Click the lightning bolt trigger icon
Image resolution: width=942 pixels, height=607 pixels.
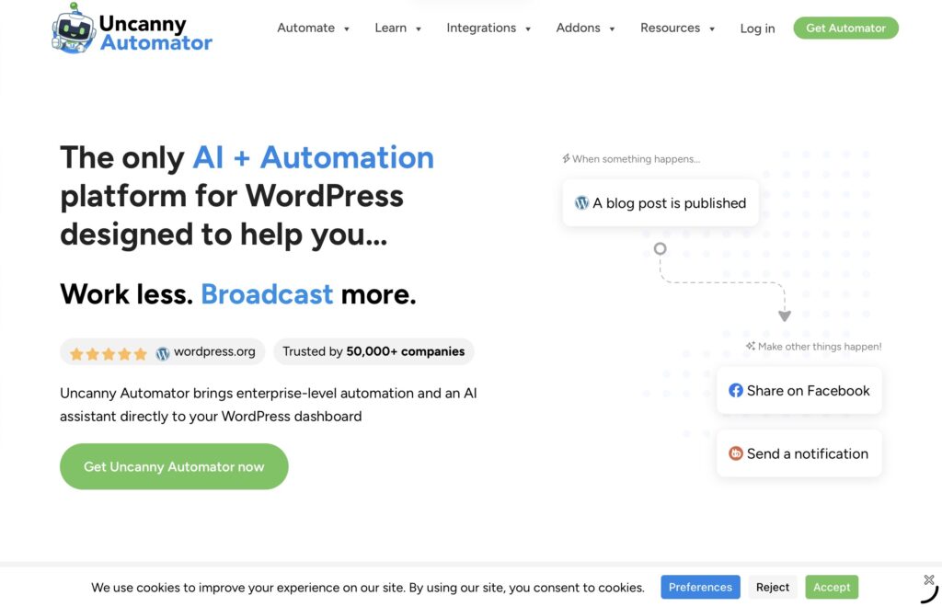coord(566,158)
